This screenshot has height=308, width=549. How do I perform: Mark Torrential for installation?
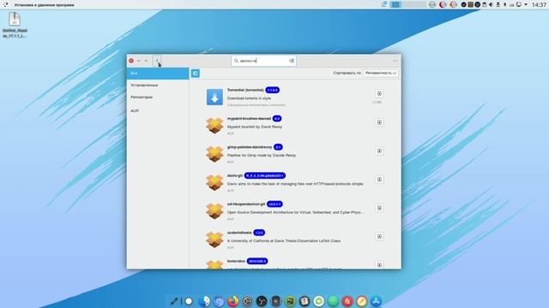[379, 93]
